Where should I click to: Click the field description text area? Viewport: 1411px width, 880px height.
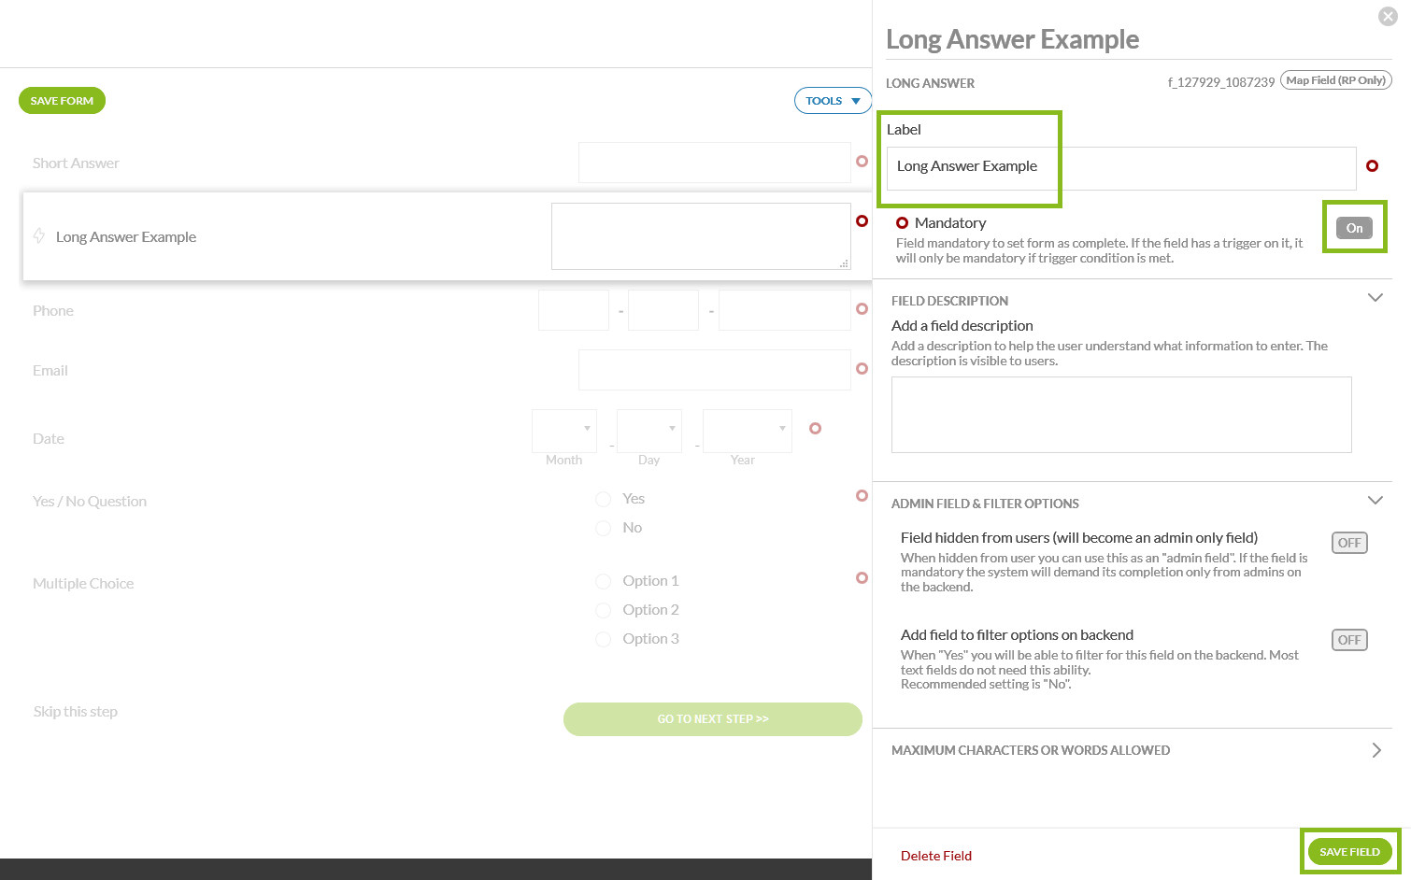1120,415
